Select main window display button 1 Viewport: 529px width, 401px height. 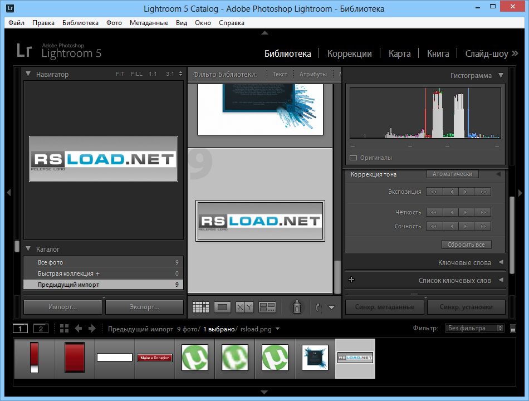coord(20,329)
